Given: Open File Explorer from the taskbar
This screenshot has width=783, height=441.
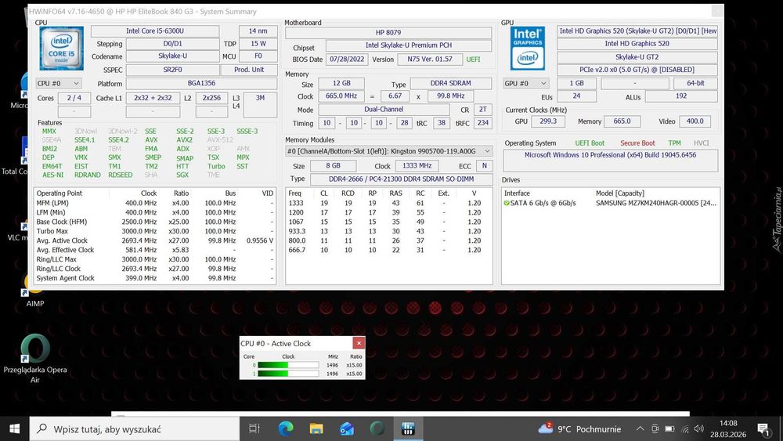Looking at the screenshot, I should [x=316, y=428].
